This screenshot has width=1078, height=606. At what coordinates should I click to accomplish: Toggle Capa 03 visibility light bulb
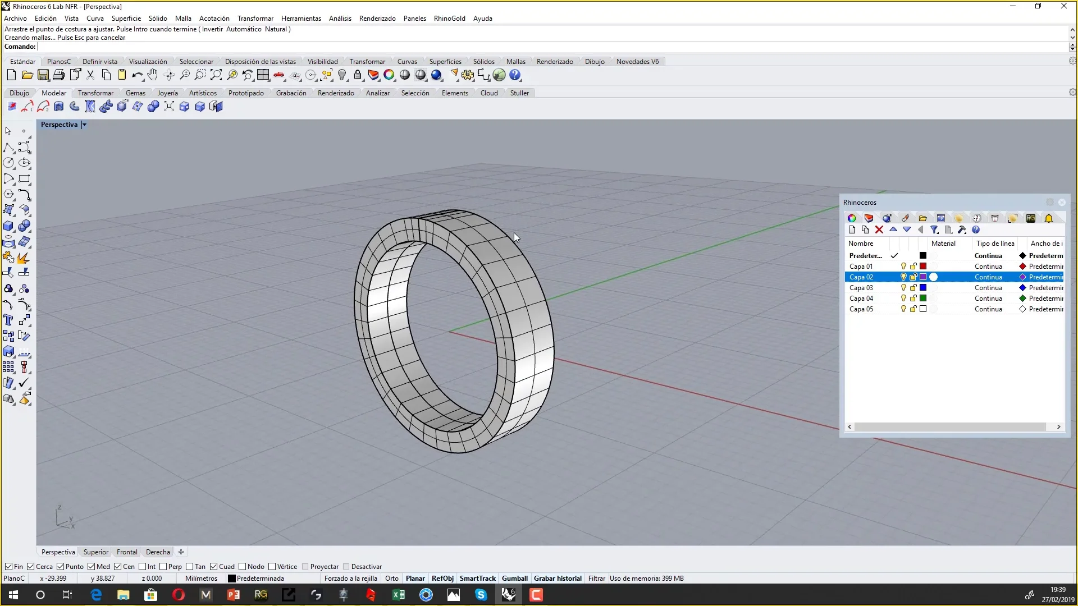coord(903,288)
